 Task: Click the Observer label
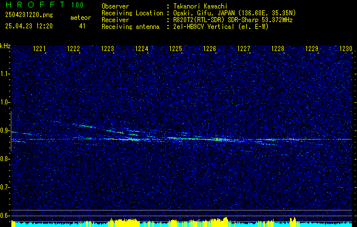click(115, 6)
